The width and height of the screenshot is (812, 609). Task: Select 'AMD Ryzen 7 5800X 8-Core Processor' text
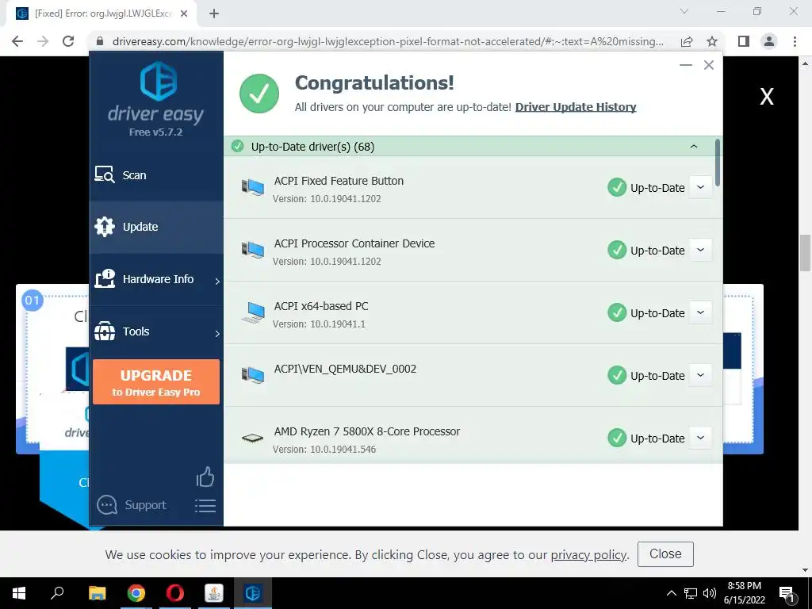click(x=367, y=431)
